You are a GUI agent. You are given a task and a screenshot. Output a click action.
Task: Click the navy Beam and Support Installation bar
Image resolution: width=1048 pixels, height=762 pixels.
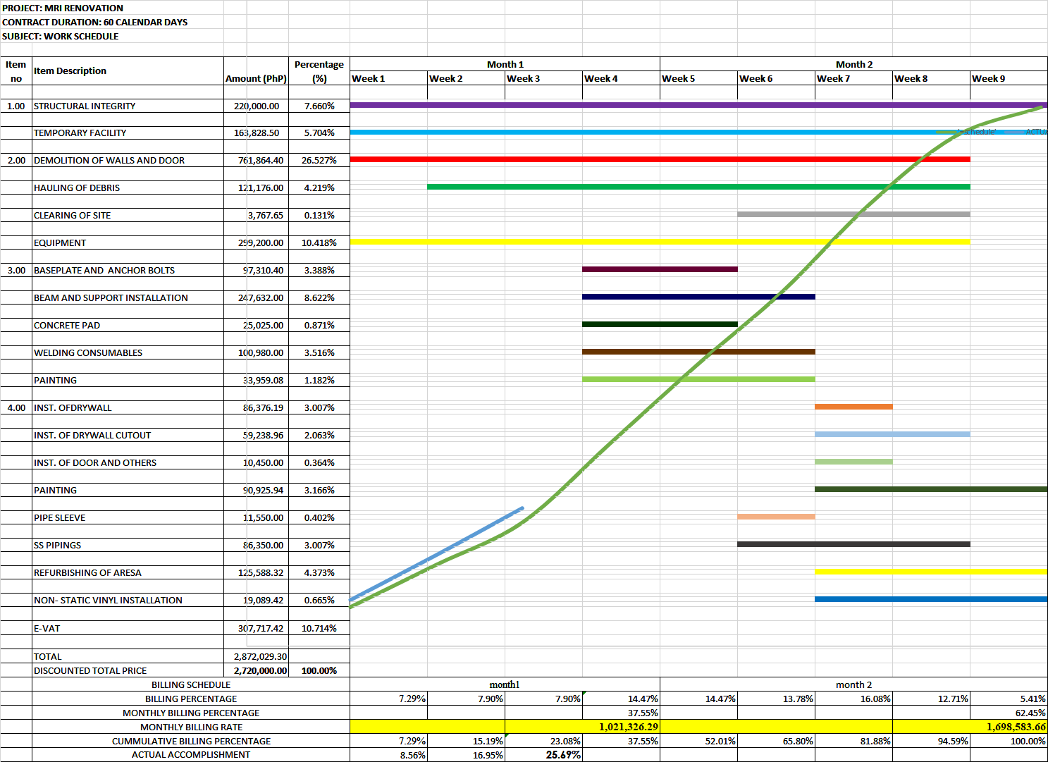pyautogui.click(x=698, y=297)
